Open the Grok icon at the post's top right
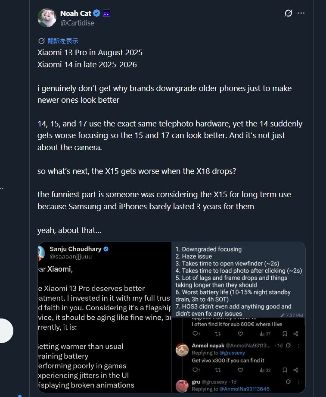 click(289, 13)
